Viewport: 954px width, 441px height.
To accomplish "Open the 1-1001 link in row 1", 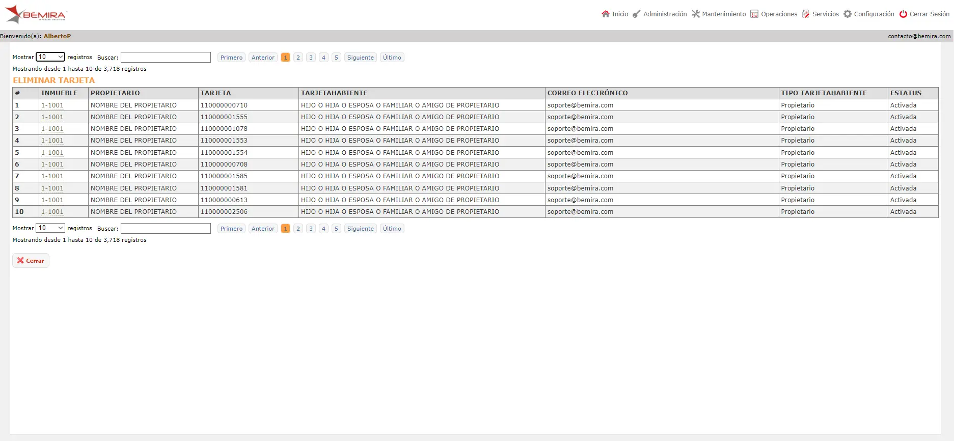I will 52,105.
